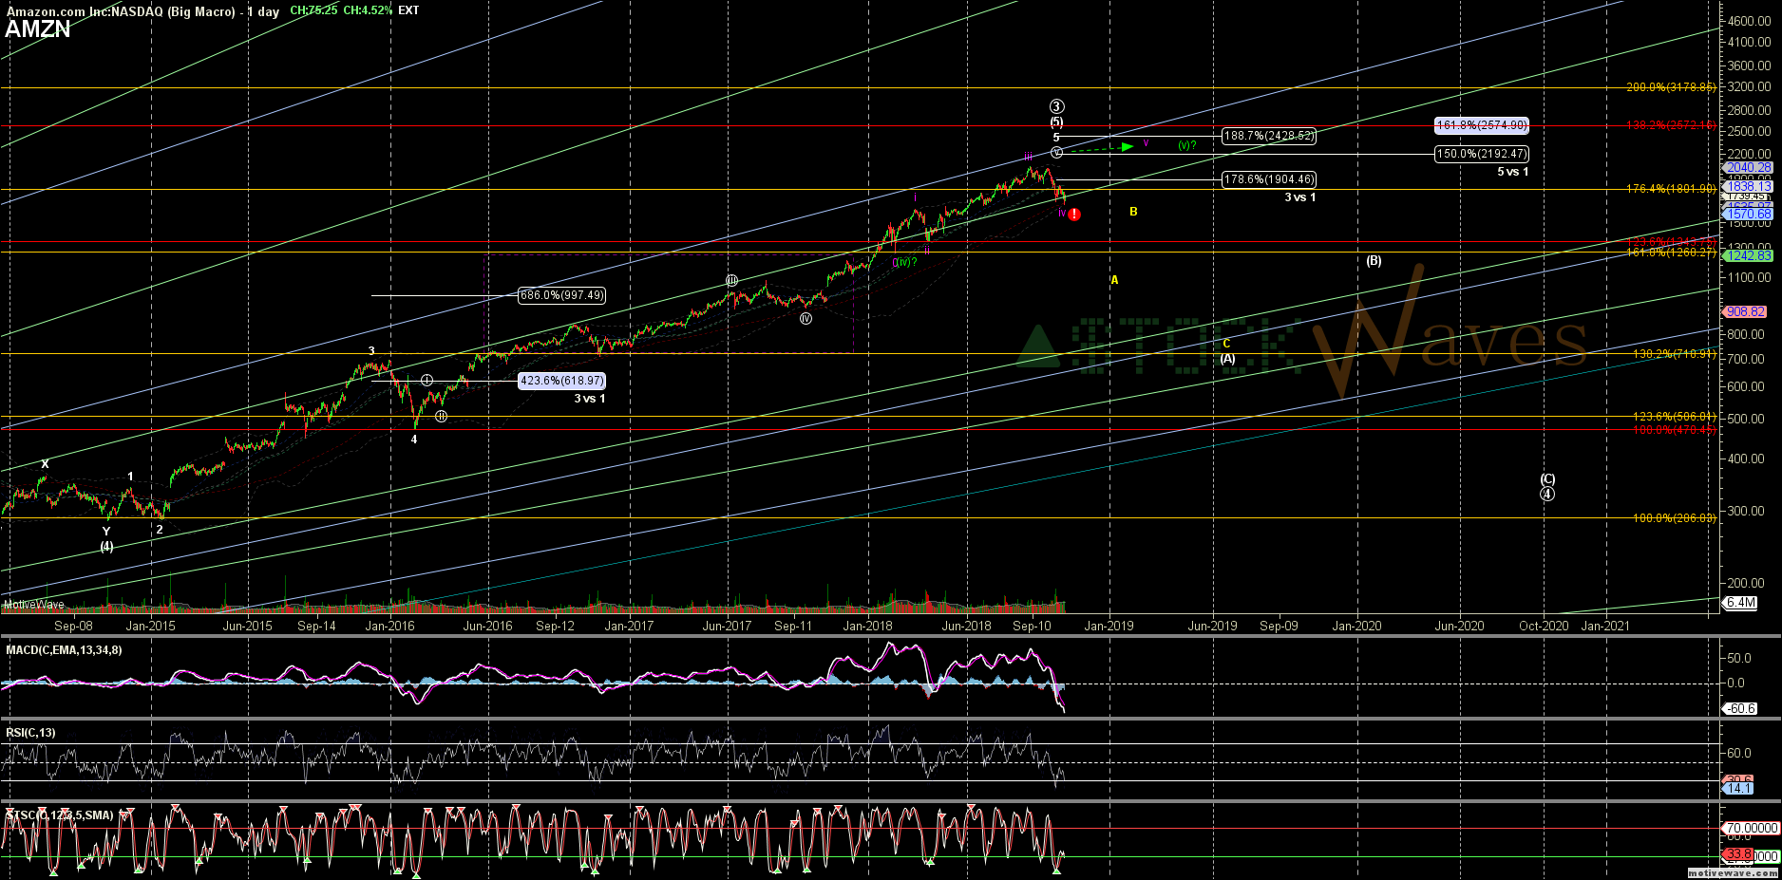Select the 176.4%(1801.90) Fibonacci level label

click(x=1671, y=189)
